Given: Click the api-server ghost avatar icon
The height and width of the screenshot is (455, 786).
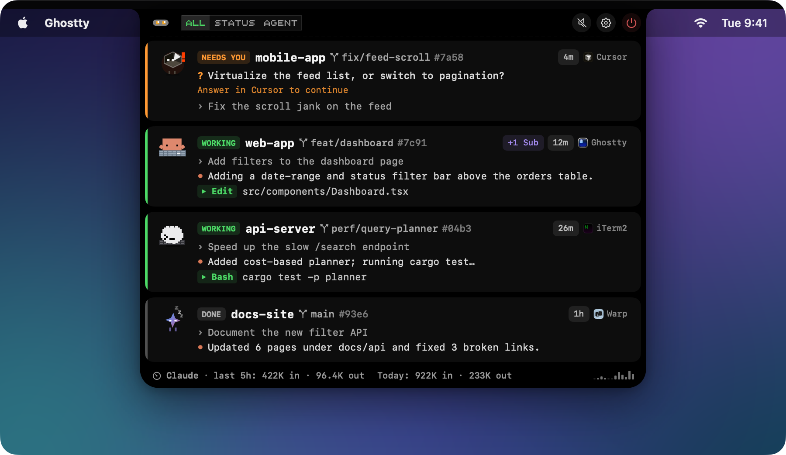Looking at the screenshot, I should coord(172,235).
